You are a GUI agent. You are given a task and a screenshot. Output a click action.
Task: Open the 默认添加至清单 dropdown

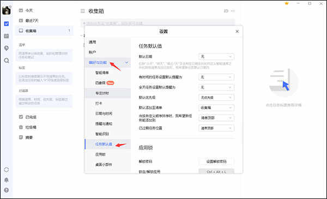pyautogui.click(x=216, y=107)
